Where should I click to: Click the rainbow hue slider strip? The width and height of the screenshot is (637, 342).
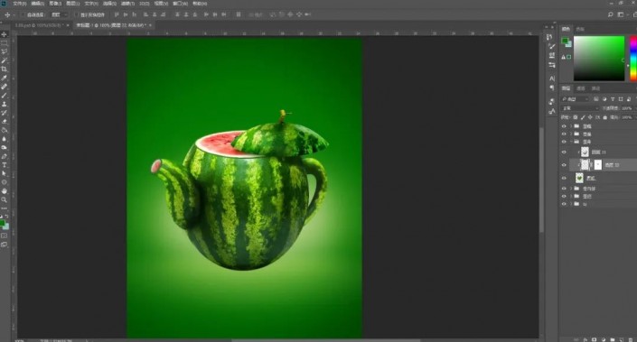tap(633, 59)
